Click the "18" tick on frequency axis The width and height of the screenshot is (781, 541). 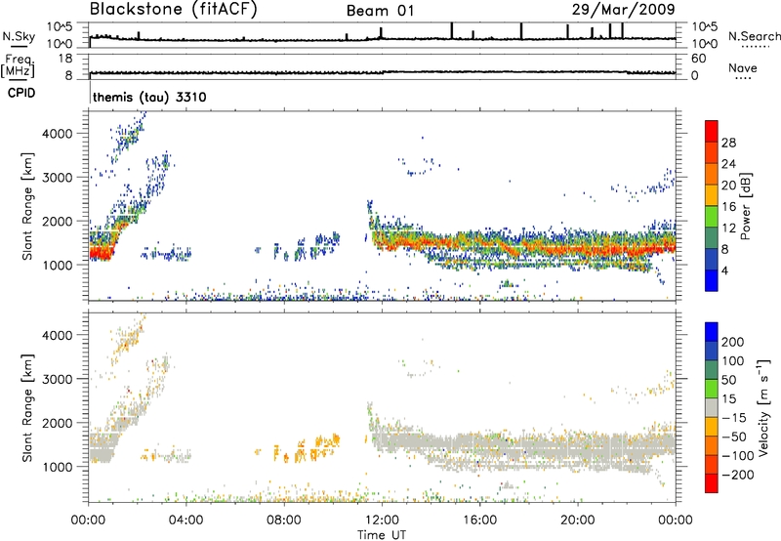point(65,59)
